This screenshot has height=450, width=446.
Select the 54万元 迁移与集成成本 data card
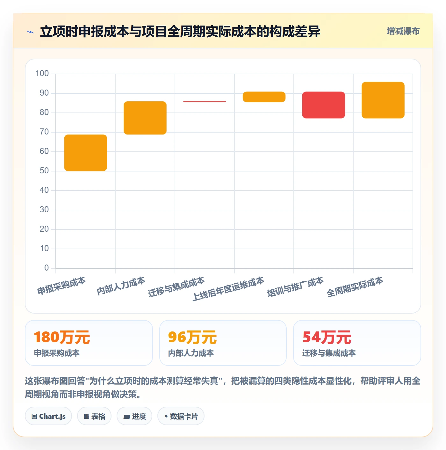coord(357,343)
